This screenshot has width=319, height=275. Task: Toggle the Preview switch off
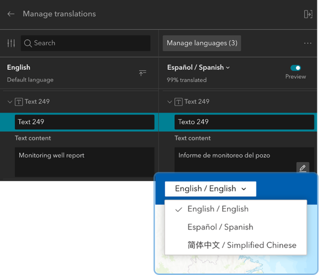coord(295,68)
